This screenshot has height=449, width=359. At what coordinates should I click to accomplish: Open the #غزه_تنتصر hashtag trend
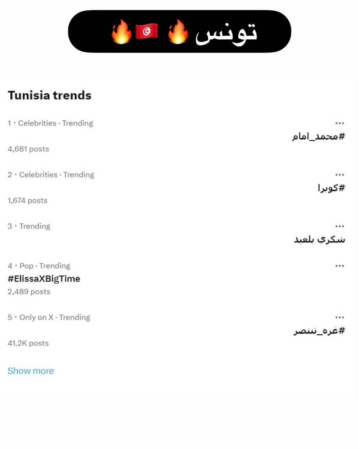(319, 331)
